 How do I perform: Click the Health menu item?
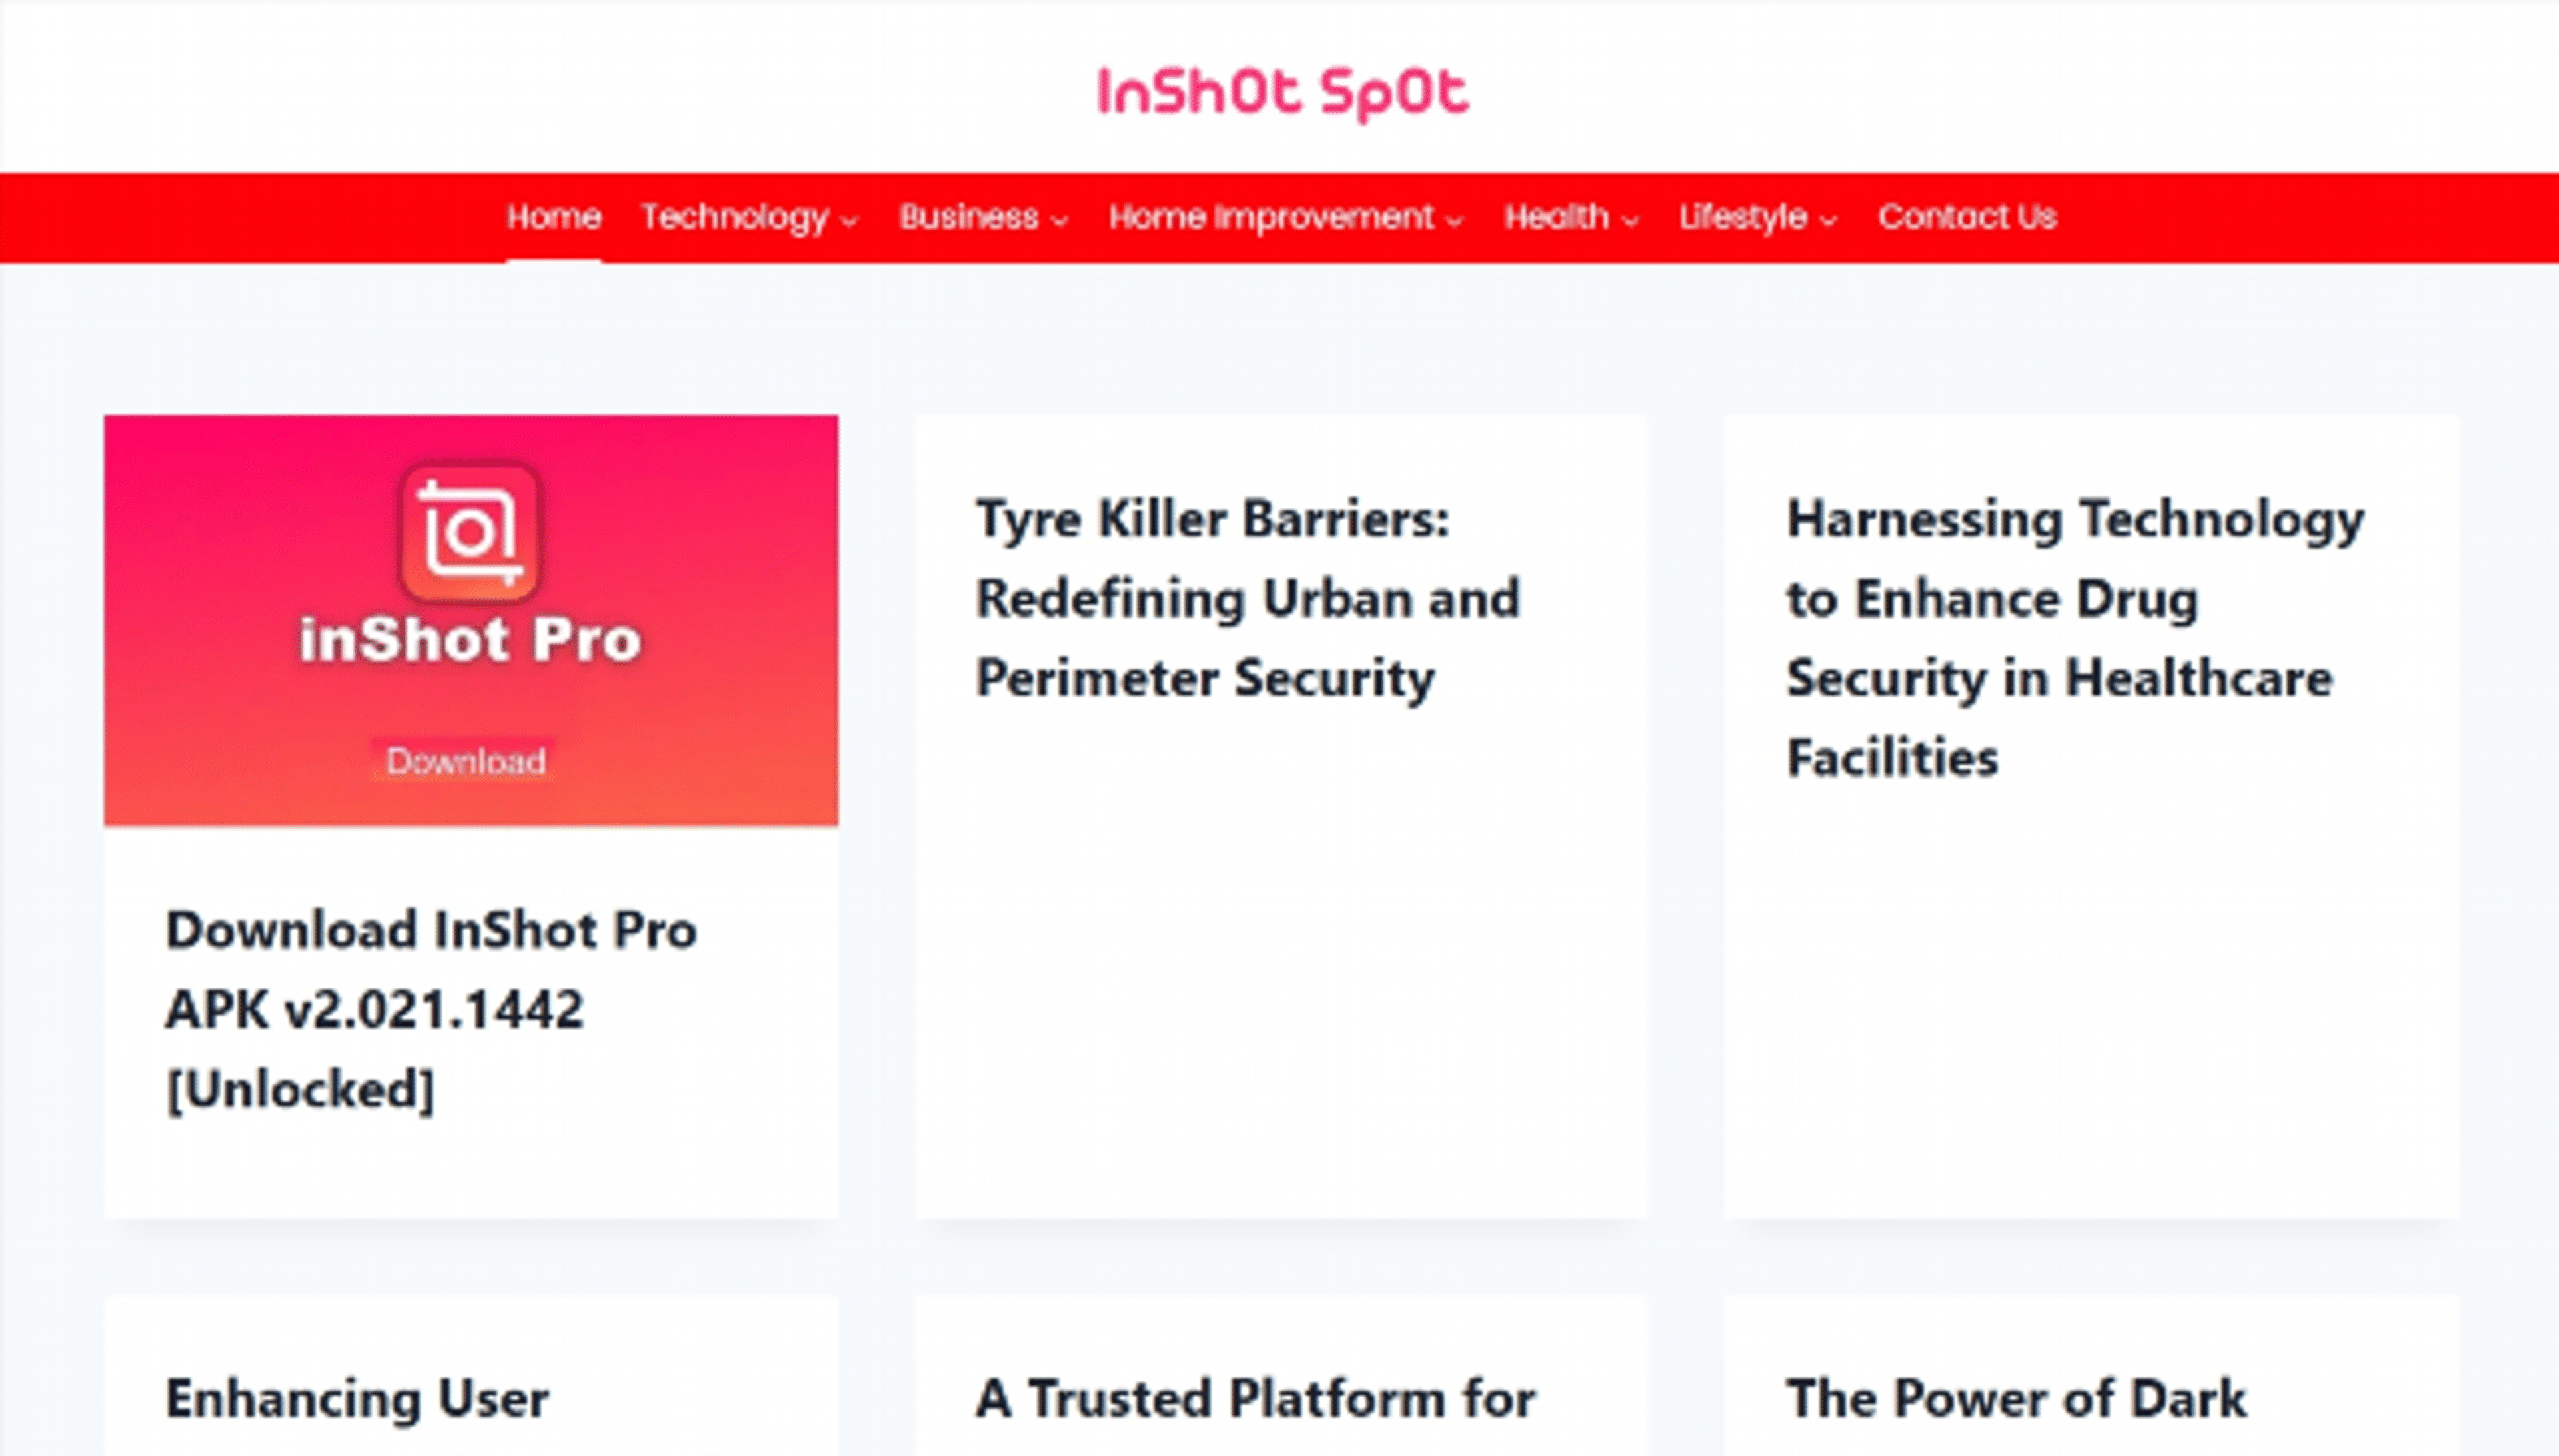click(1557, 217)
